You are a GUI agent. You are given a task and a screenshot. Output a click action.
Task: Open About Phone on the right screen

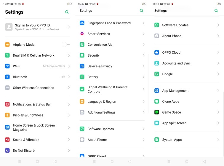187,36
